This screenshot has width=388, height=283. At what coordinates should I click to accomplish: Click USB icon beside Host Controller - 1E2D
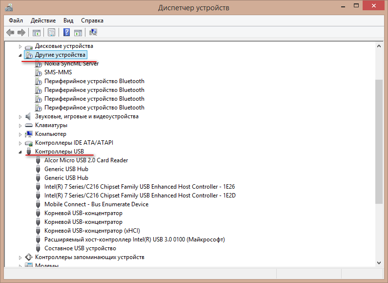(x=38, y=196)
